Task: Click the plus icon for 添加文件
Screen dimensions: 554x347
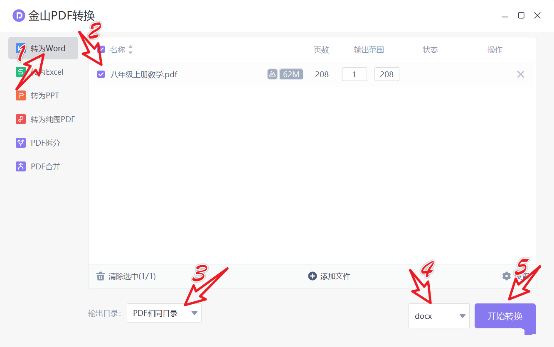Action: [x=313, y=276]
